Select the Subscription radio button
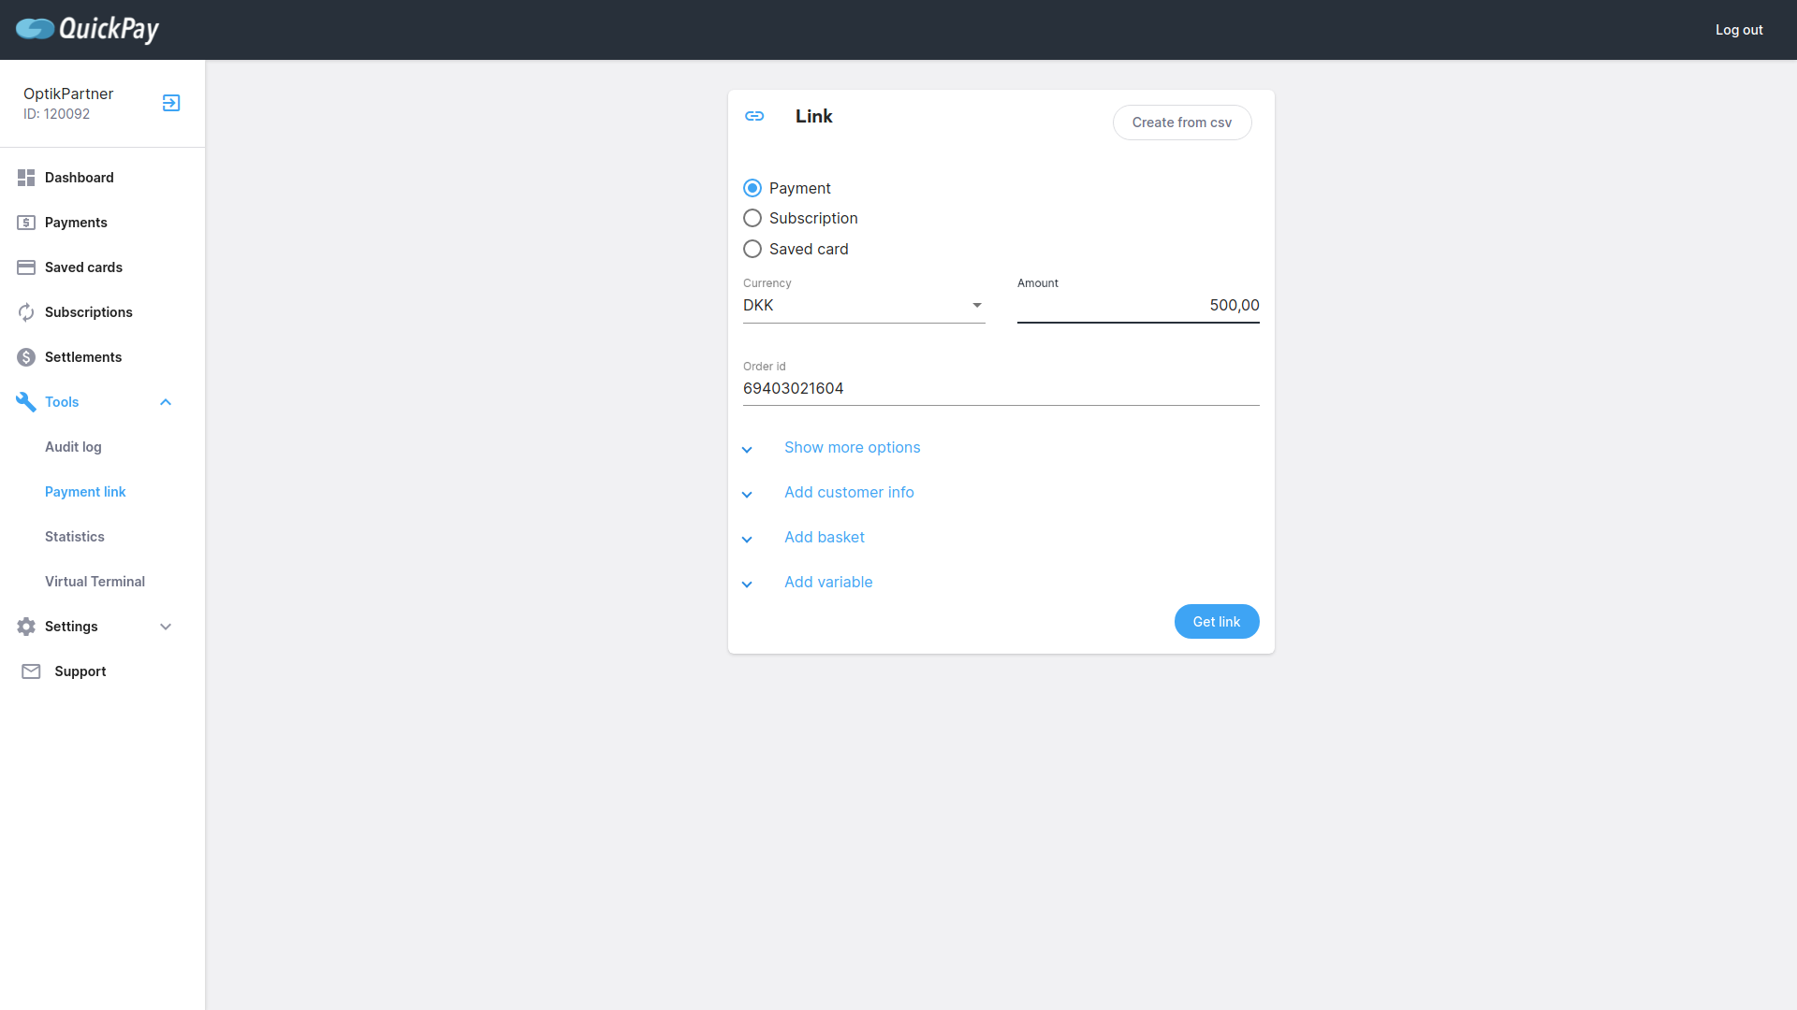Image resolution: width=1797 pixels, height=1010 pixels. click(x=752, y=218)
